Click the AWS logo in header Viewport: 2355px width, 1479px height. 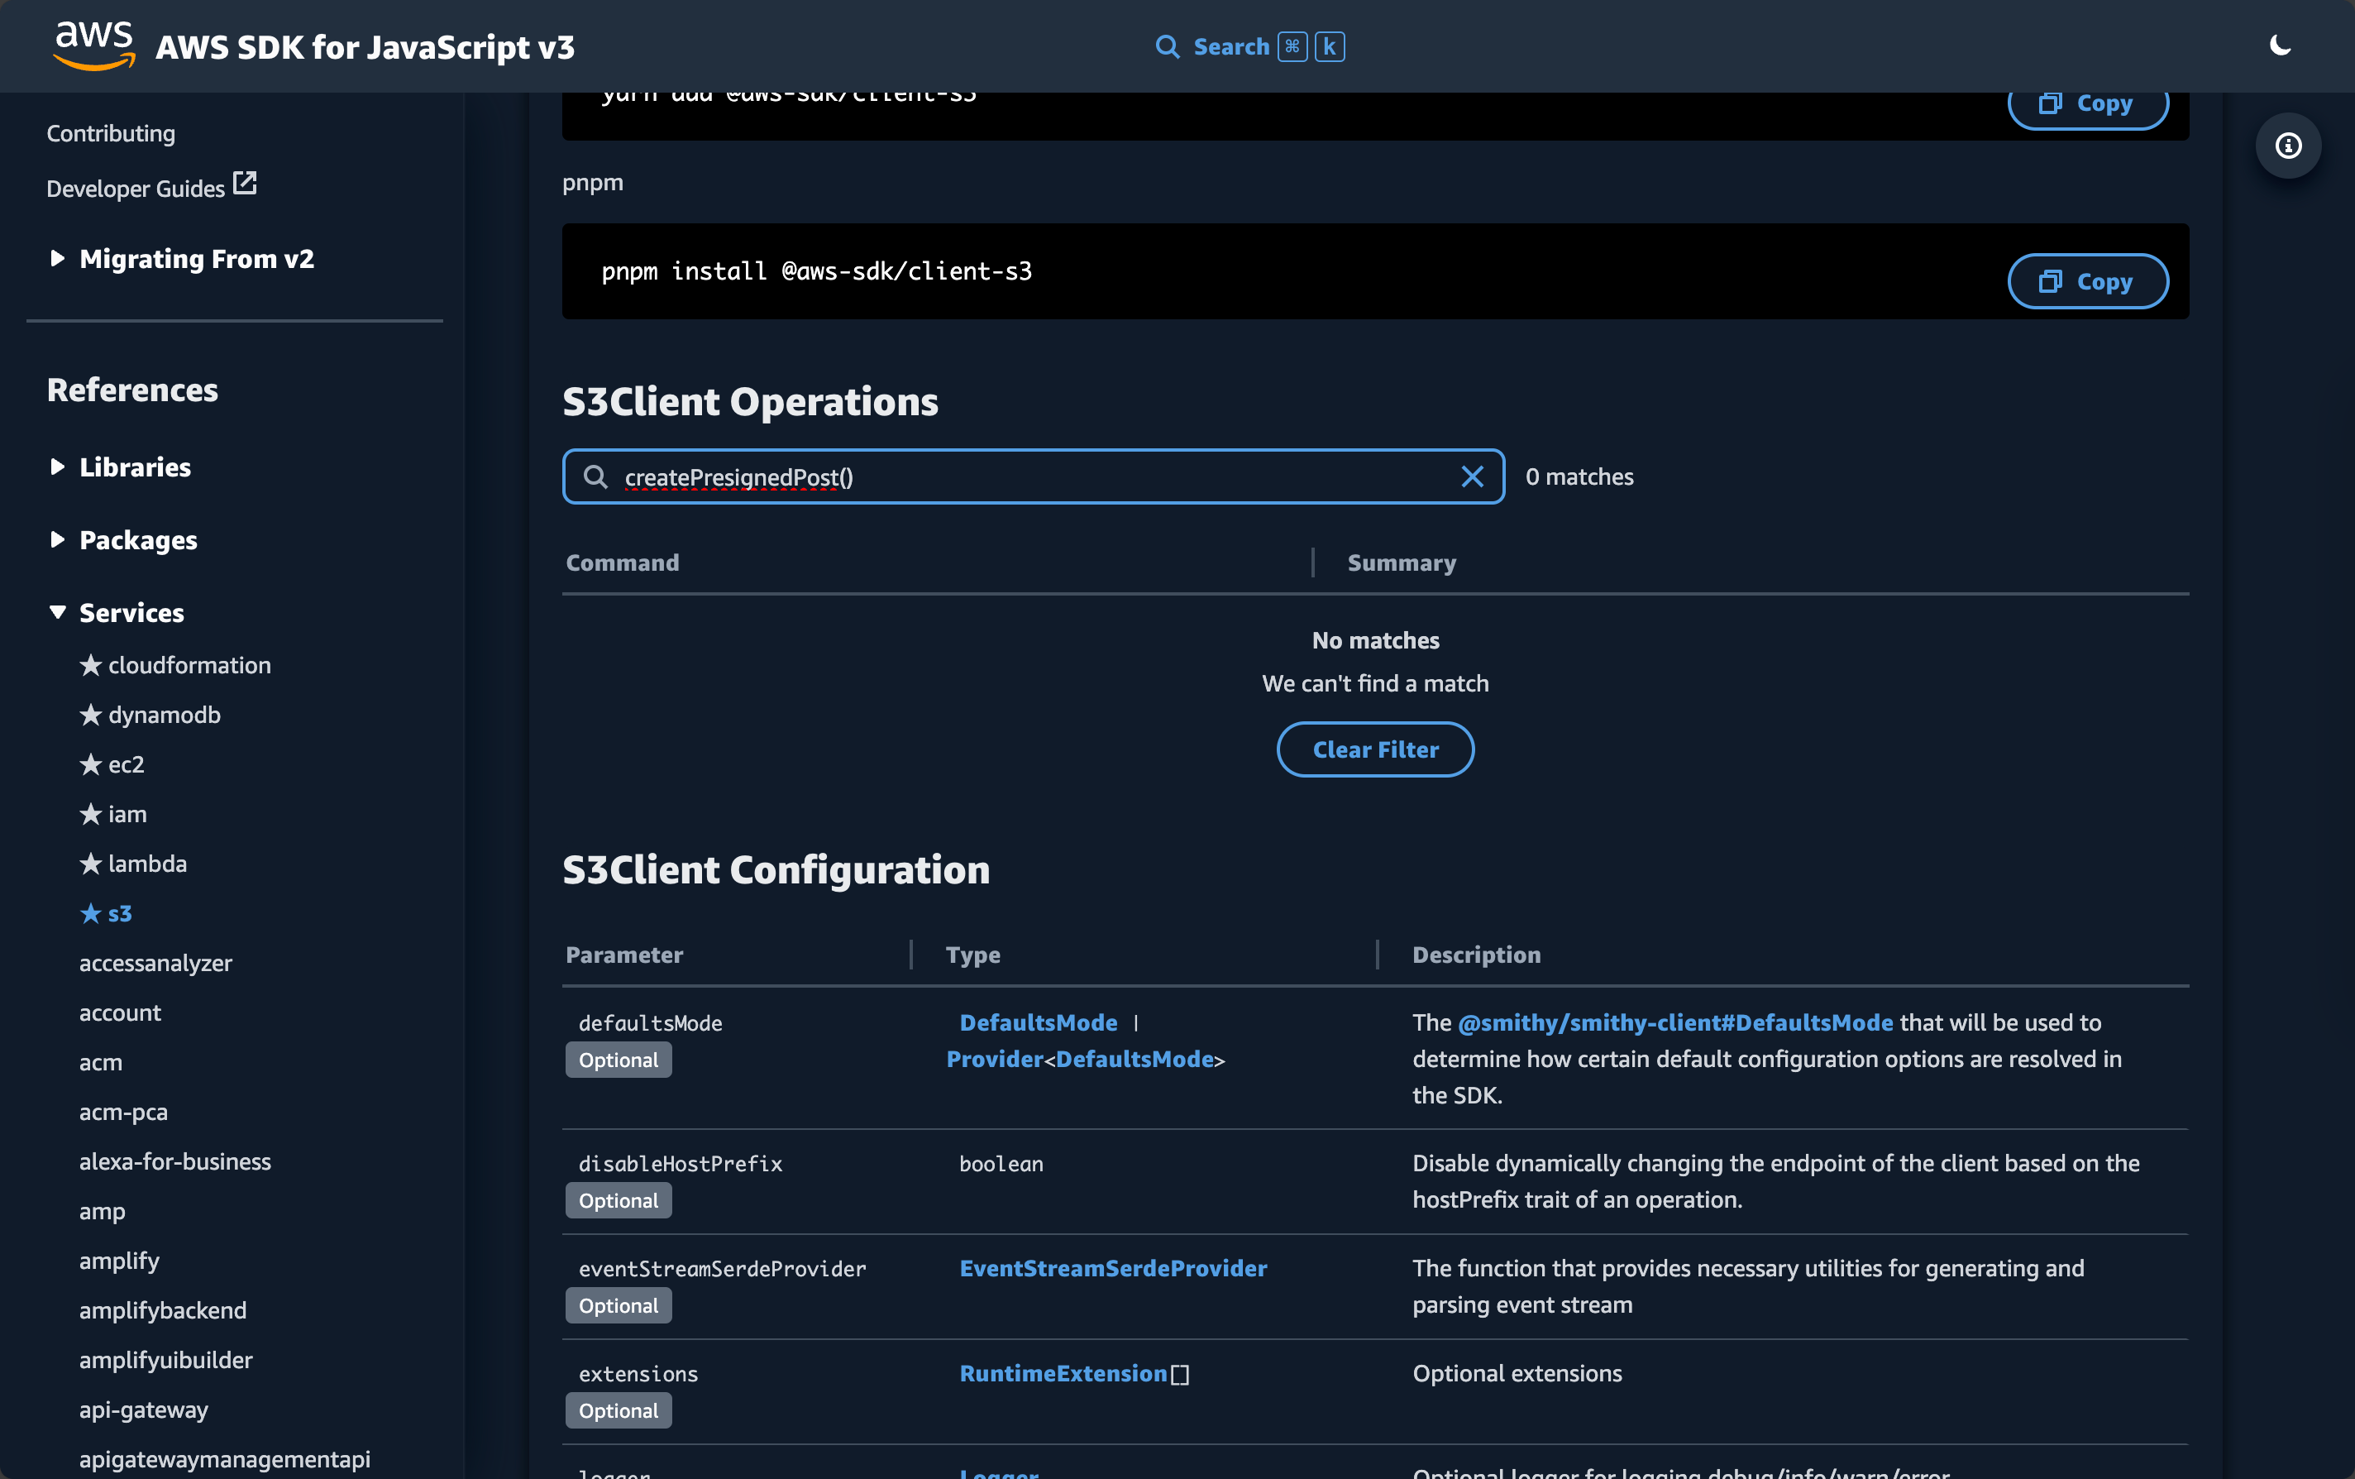pyautogui.click(x=93, y=46)
